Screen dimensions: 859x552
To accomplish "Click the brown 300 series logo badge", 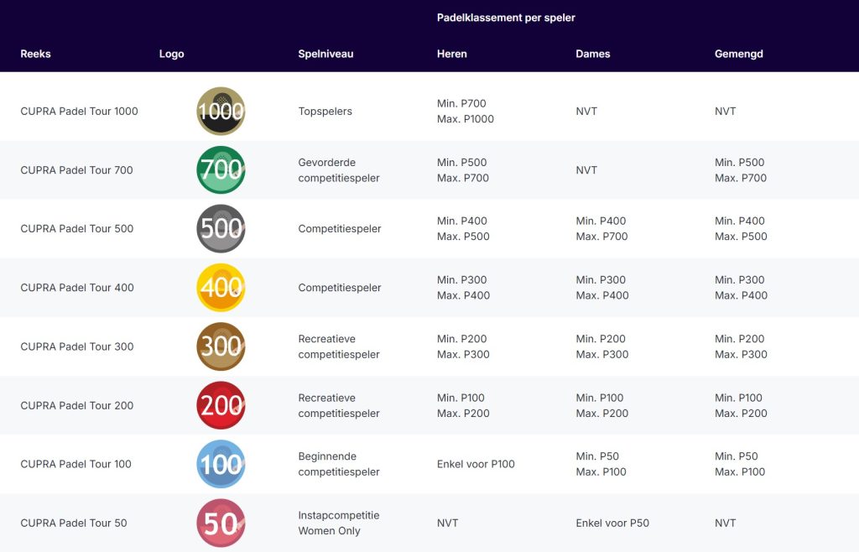I will click(221, 346).
